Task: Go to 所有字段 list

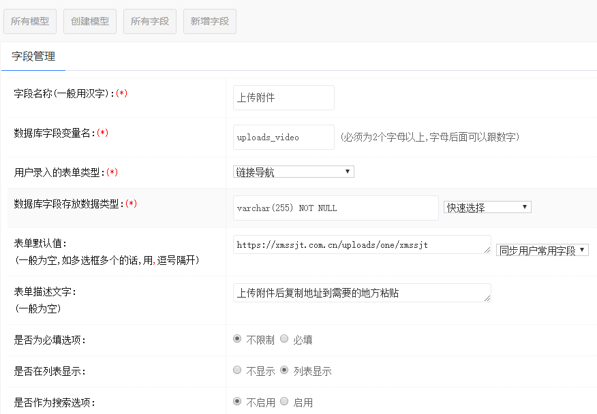Action: (150, 21)
